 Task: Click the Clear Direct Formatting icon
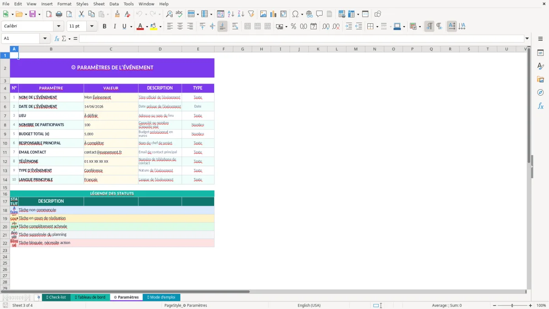(x=127, y=14)
